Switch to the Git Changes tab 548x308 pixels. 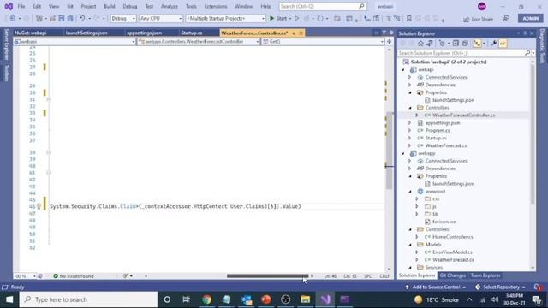453,275
